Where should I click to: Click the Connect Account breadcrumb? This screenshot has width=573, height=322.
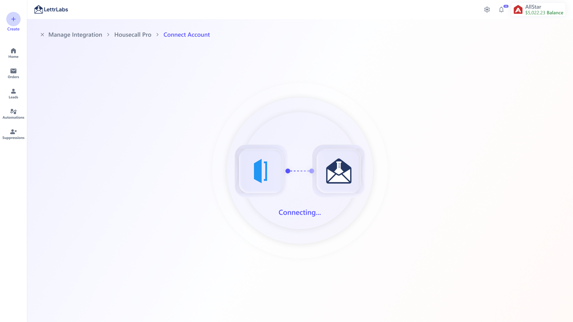(187, 35)
